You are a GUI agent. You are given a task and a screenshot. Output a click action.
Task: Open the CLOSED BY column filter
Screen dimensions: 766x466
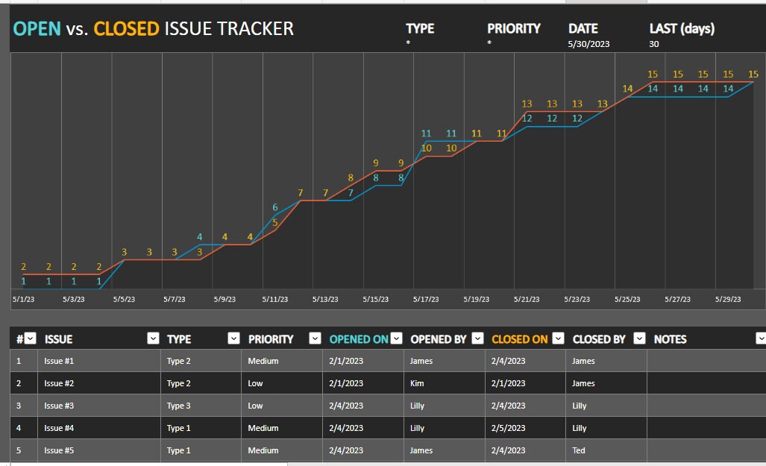tap(638, 339)
